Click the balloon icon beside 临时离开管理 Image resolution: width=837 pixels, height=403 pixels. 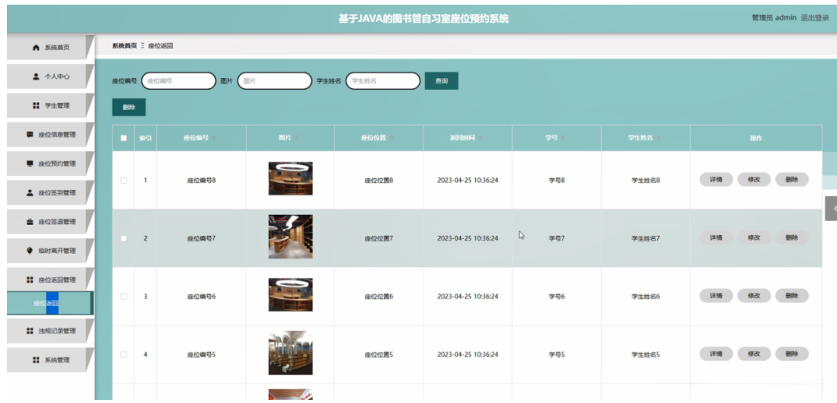click(30, 251)
